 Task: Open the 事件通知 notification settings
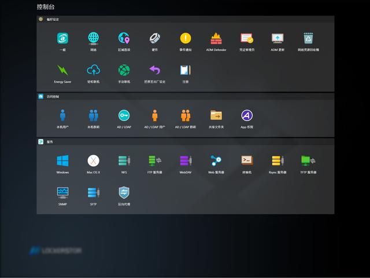coord(185,39)
